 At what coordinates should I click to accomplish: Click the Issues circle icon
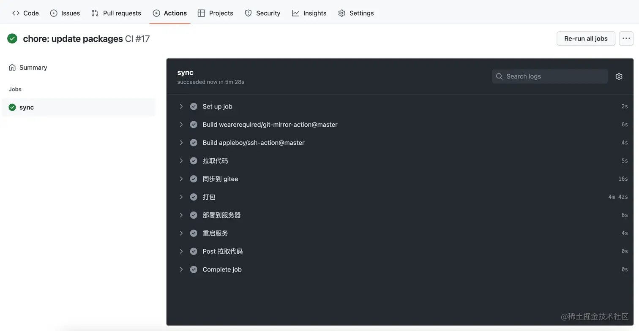(54, 13)
